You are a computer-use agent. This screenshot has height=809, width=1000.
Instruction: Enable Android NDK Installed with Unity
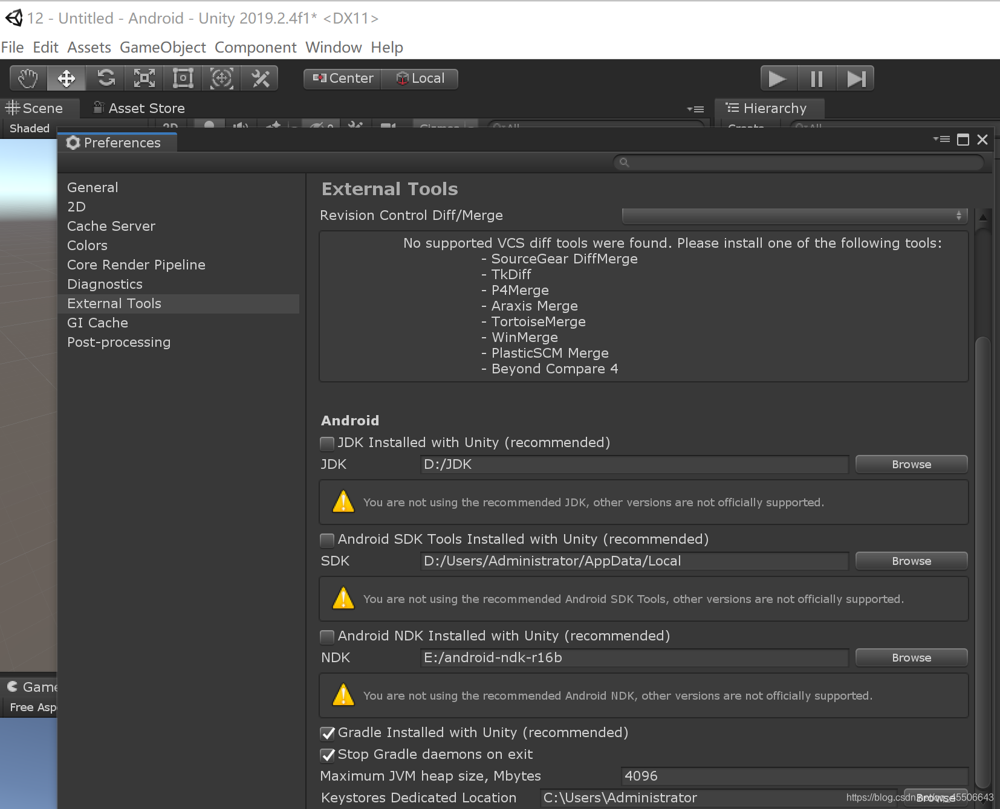[327, 637]
